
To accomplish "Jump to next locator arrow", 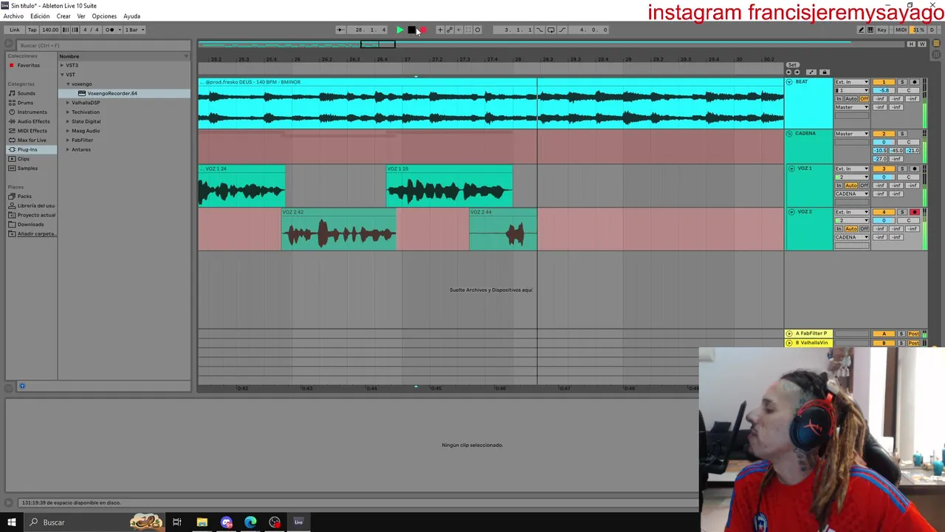I will (797, 72).
